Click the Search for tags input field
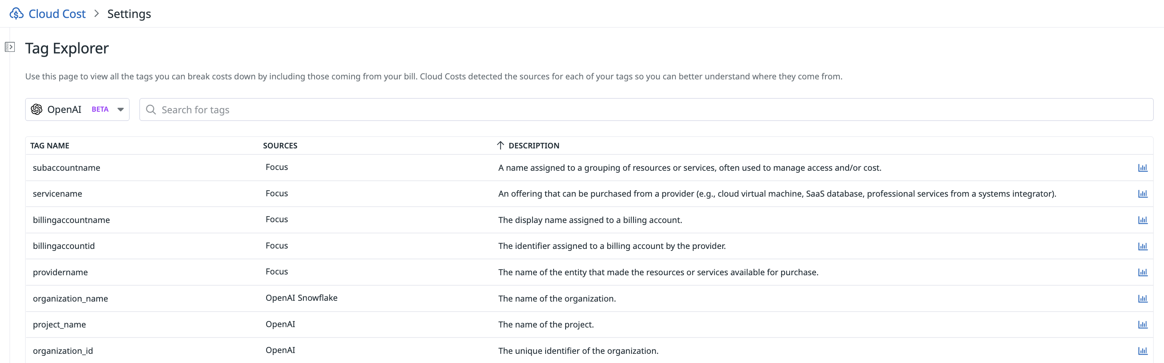This screenshot has height=363, width=1164. tap(361, 109)
